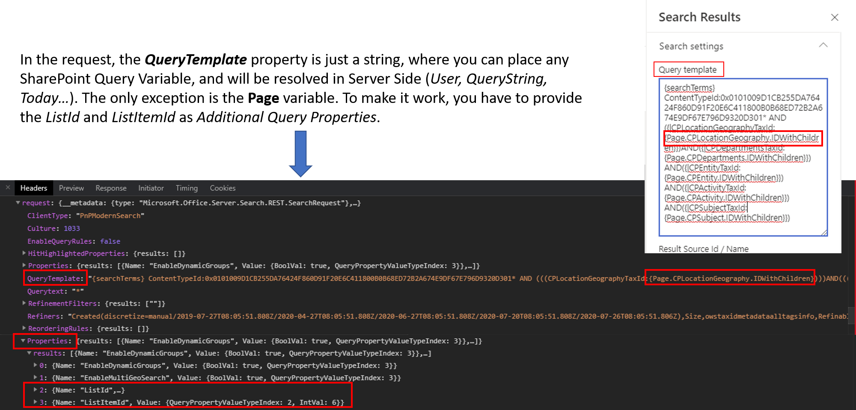
Task: Switch to the Preview tab
Action: [71, 188]
